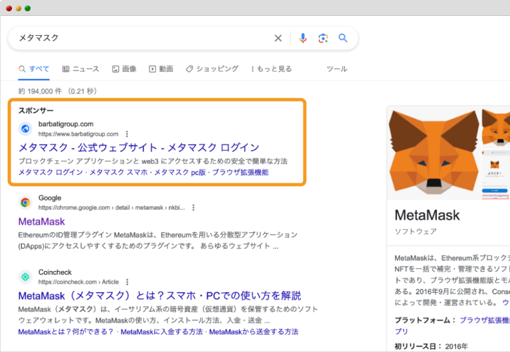This screenshot has height=352, width=510.
Task: Open Coincheck article MetaMask（メタマスク）とは？
Action: 159,296
